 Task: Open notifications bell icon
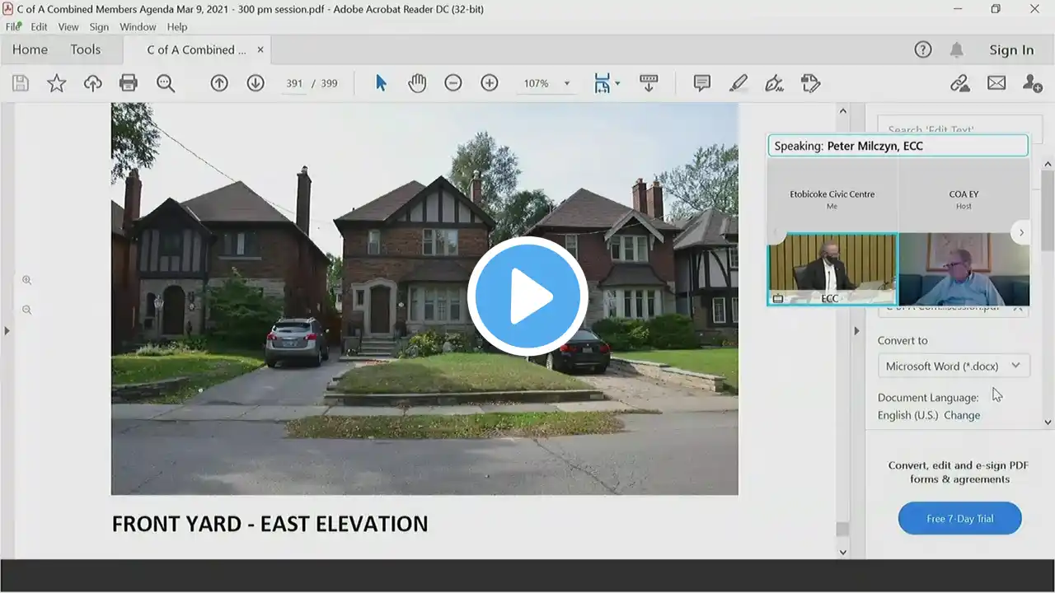click(956, 50)
